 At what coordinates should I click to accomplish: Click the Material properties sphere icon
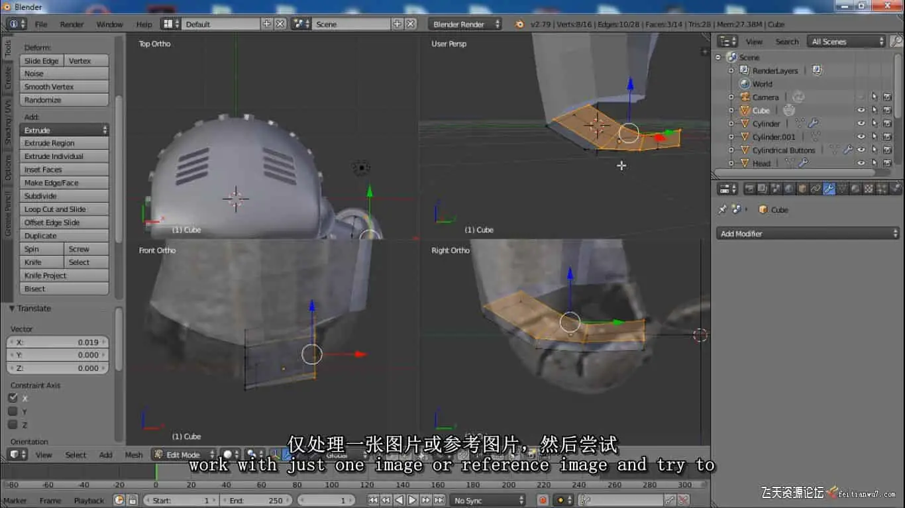click(855, 189)
